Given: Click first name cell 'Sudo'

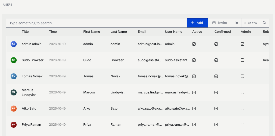Looking at the screenshot, I should (87, 60).
